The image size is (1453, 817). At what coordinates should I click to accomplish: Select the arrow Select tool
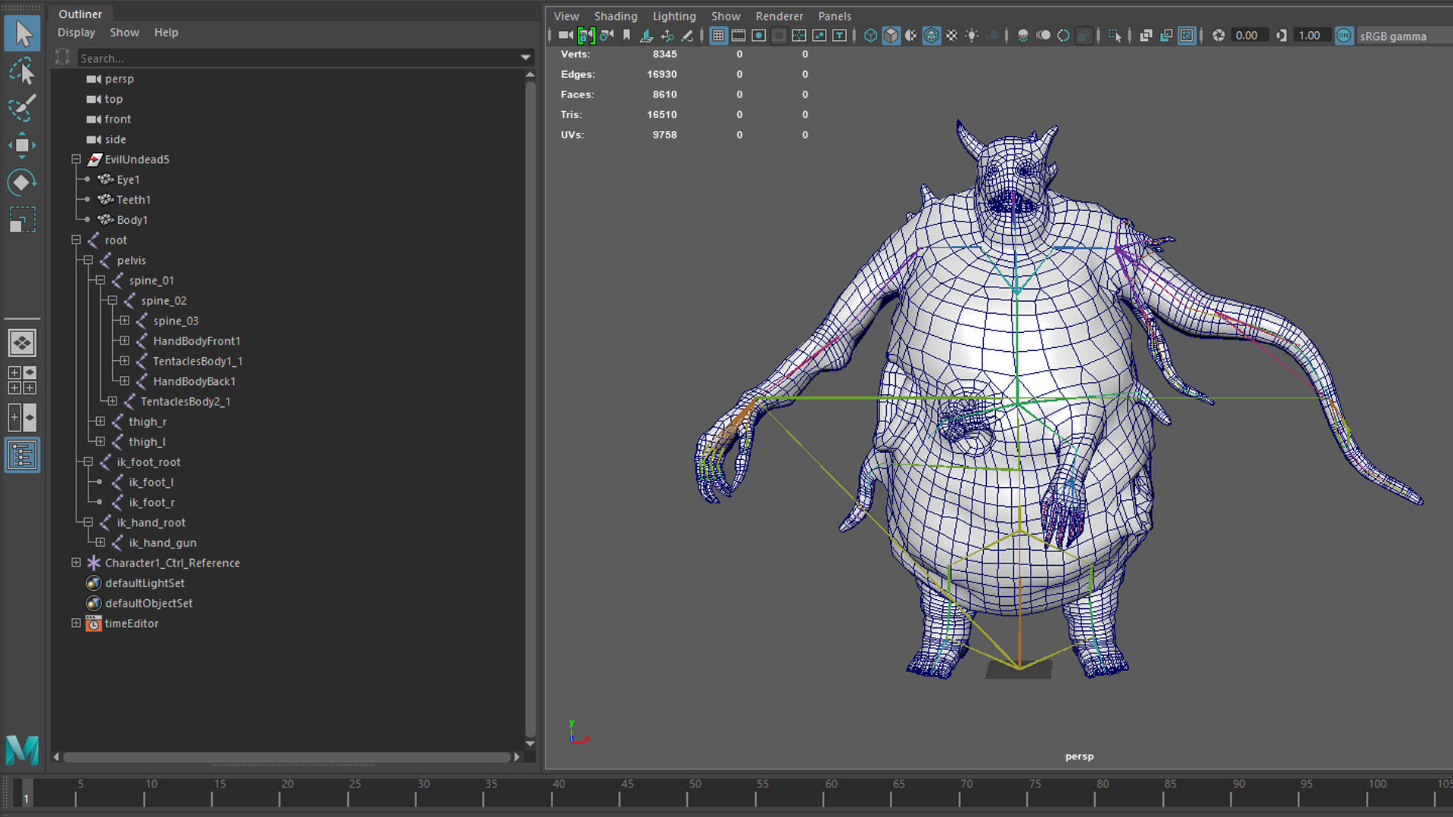22,34
